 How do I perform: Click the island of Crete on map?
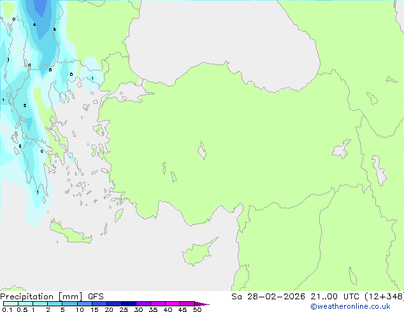[71, 233]
